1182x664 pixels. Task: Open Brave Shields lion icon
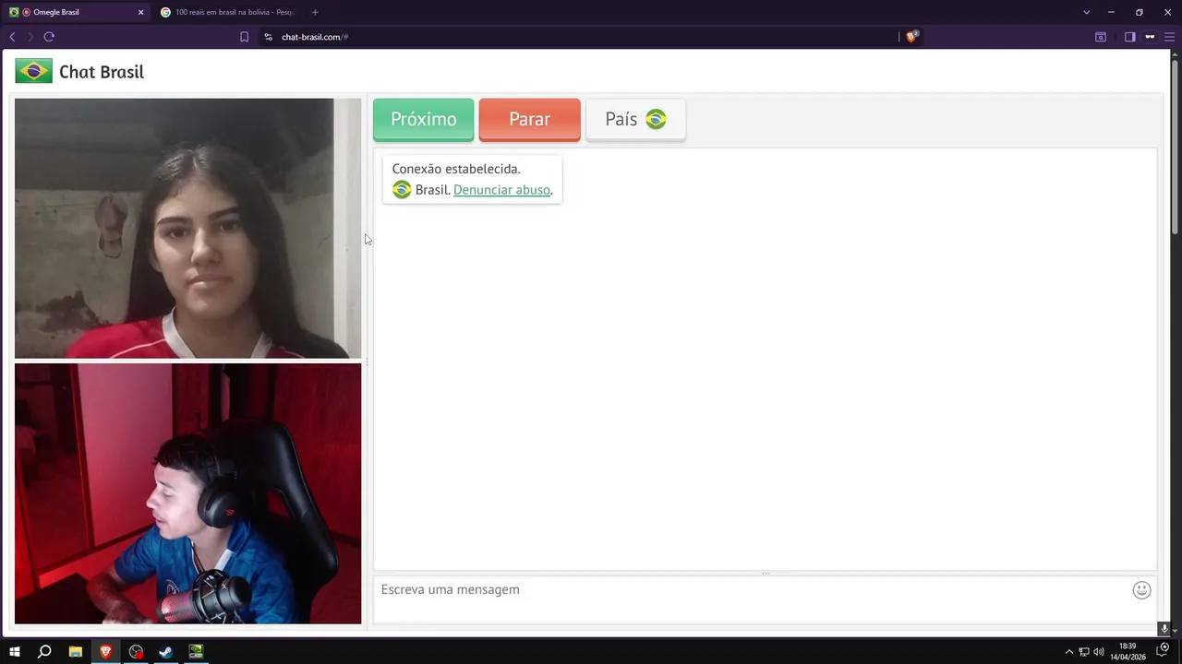tap(911, 37)
